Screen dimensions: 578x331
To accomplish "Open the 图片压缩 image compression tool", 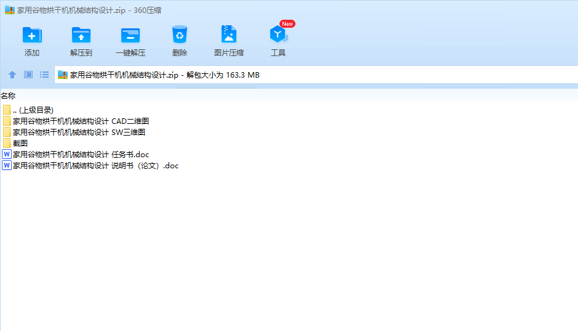I will point(229,35).
